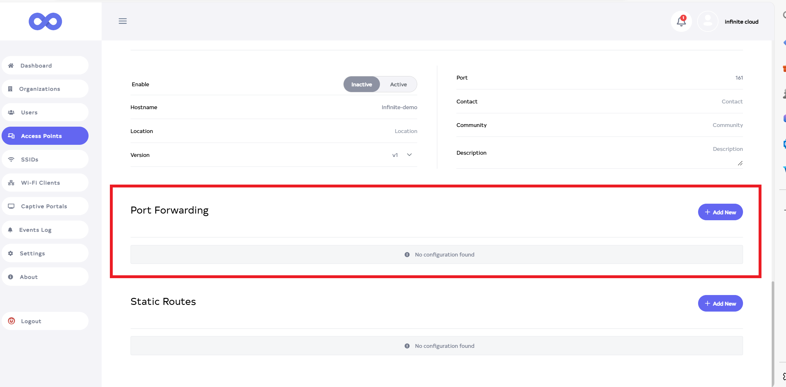786x387 pixels.
Task: Click the gear icon beside Settings
Action: click(x=11, y=253)
